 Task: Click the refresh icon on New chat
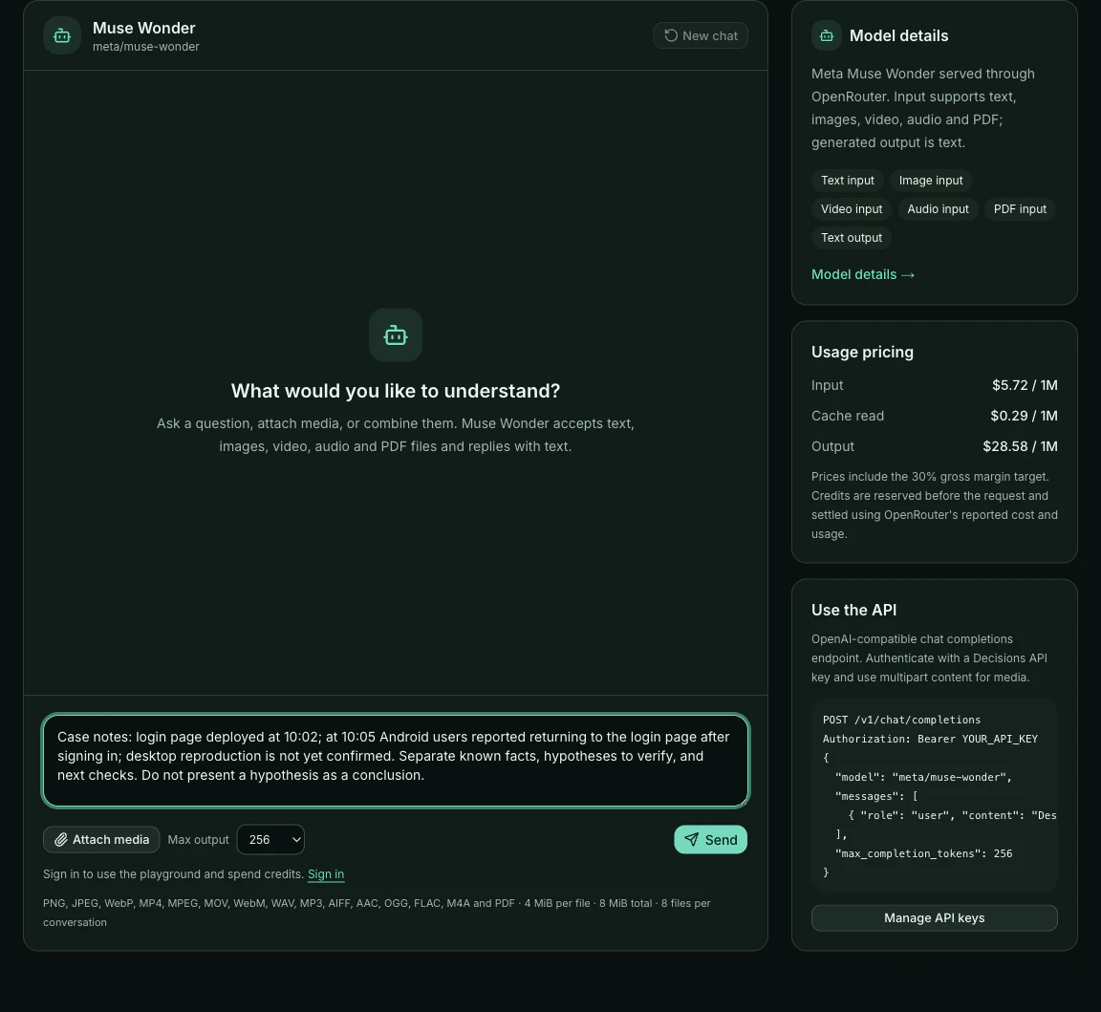point(671,35)
